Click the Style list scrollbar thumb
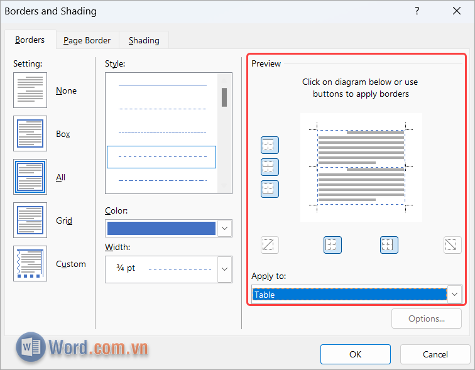Viewport: 475px width, 370px height. pyautogui.click(x=224, y=97)
